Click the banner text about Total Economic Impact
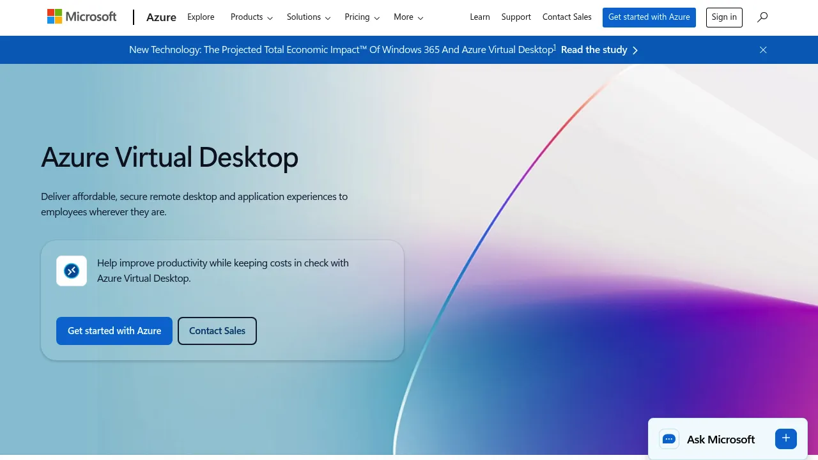 pyautogui.click(x=341, y=50)
